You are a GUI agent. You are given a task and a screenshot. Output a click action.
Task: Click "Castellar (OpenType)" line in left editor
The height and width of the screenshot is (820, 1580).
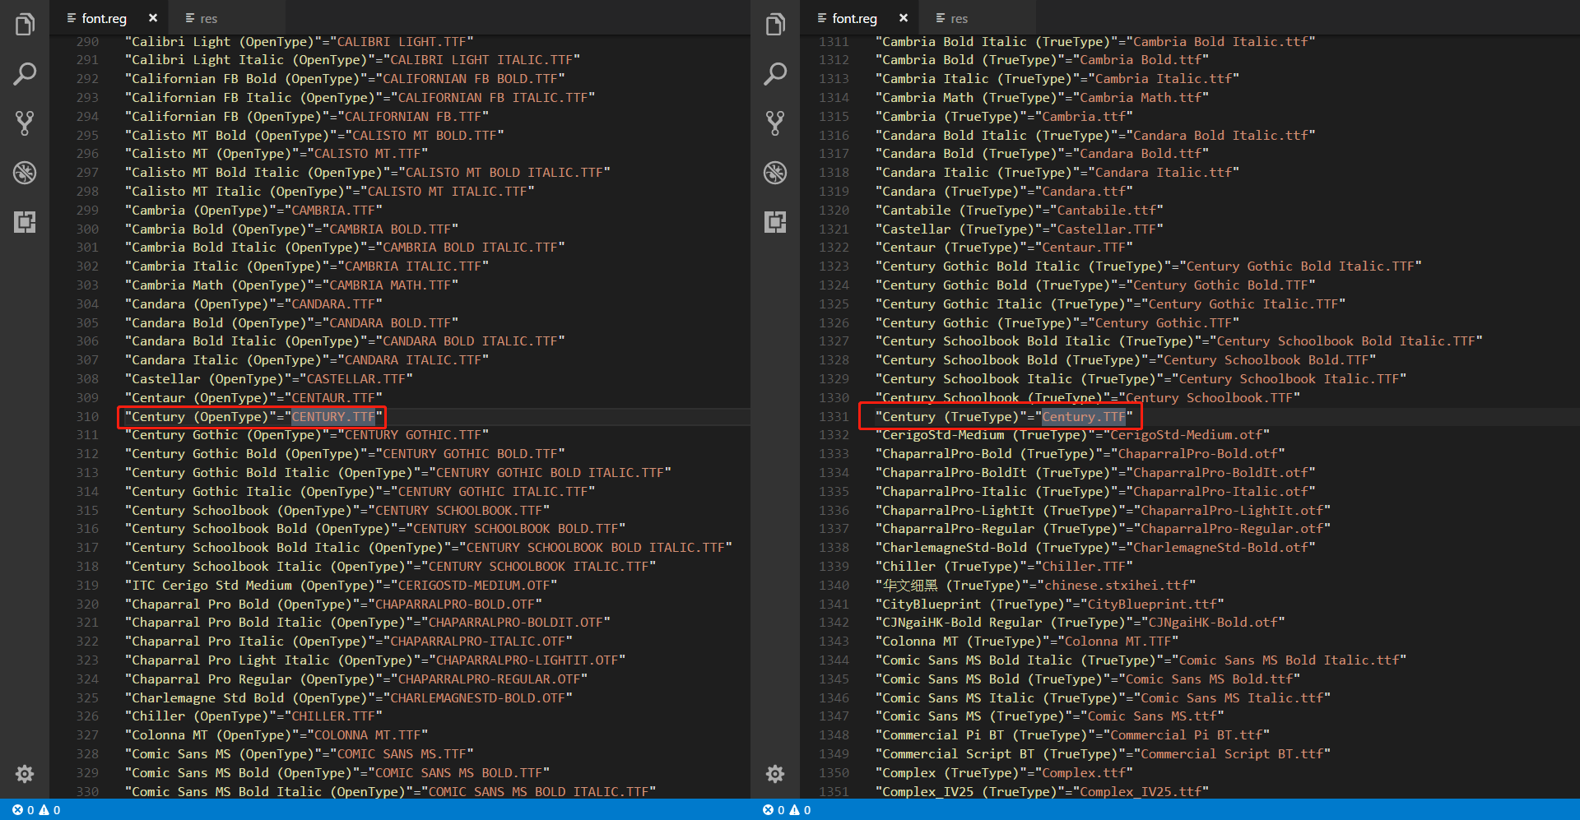click(268, 379)
